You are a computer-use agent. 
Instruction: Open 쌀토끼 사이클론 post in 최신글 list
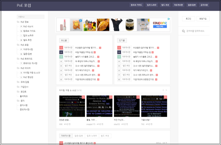click(x=86, y=57)
